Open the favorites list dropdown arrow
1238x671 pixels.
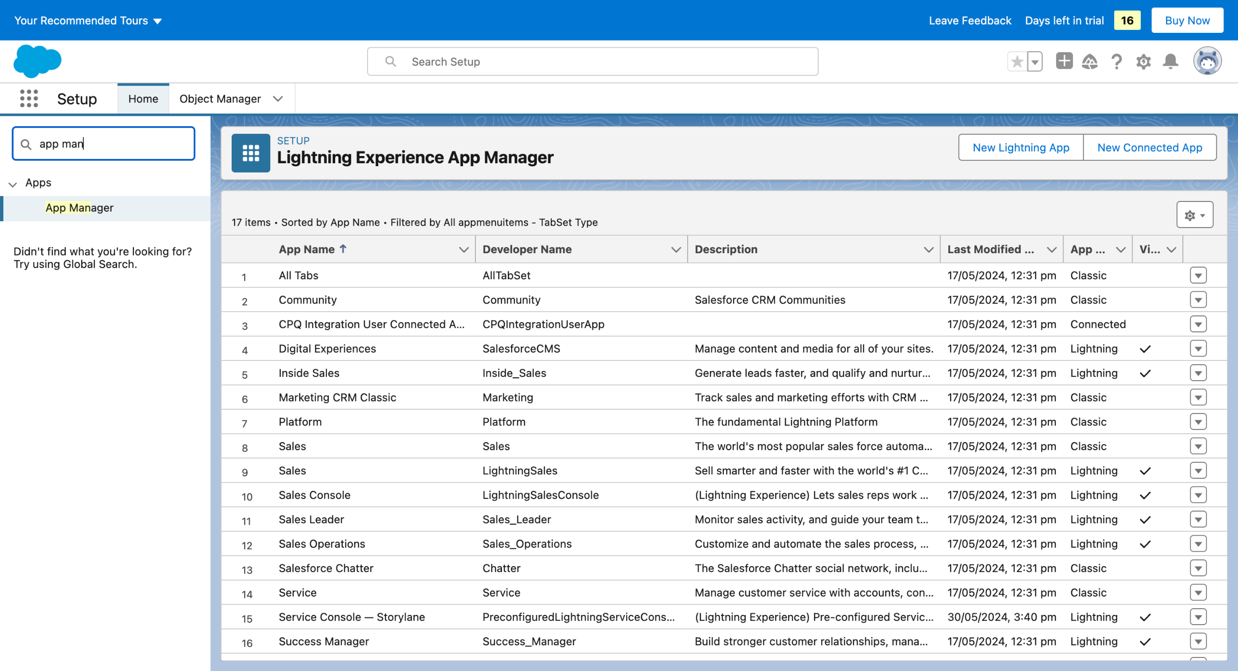[x=1035, y=61]
